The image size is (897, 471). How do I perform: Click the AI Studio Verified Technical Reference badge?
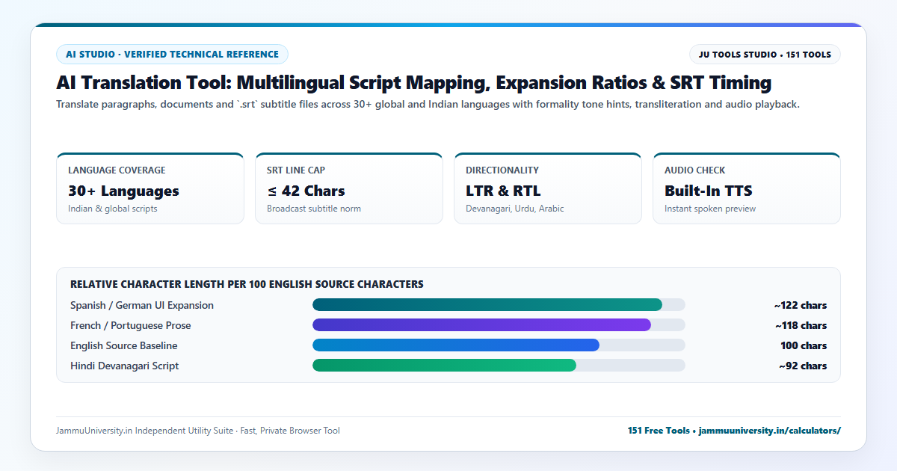[x=172, y=55]
